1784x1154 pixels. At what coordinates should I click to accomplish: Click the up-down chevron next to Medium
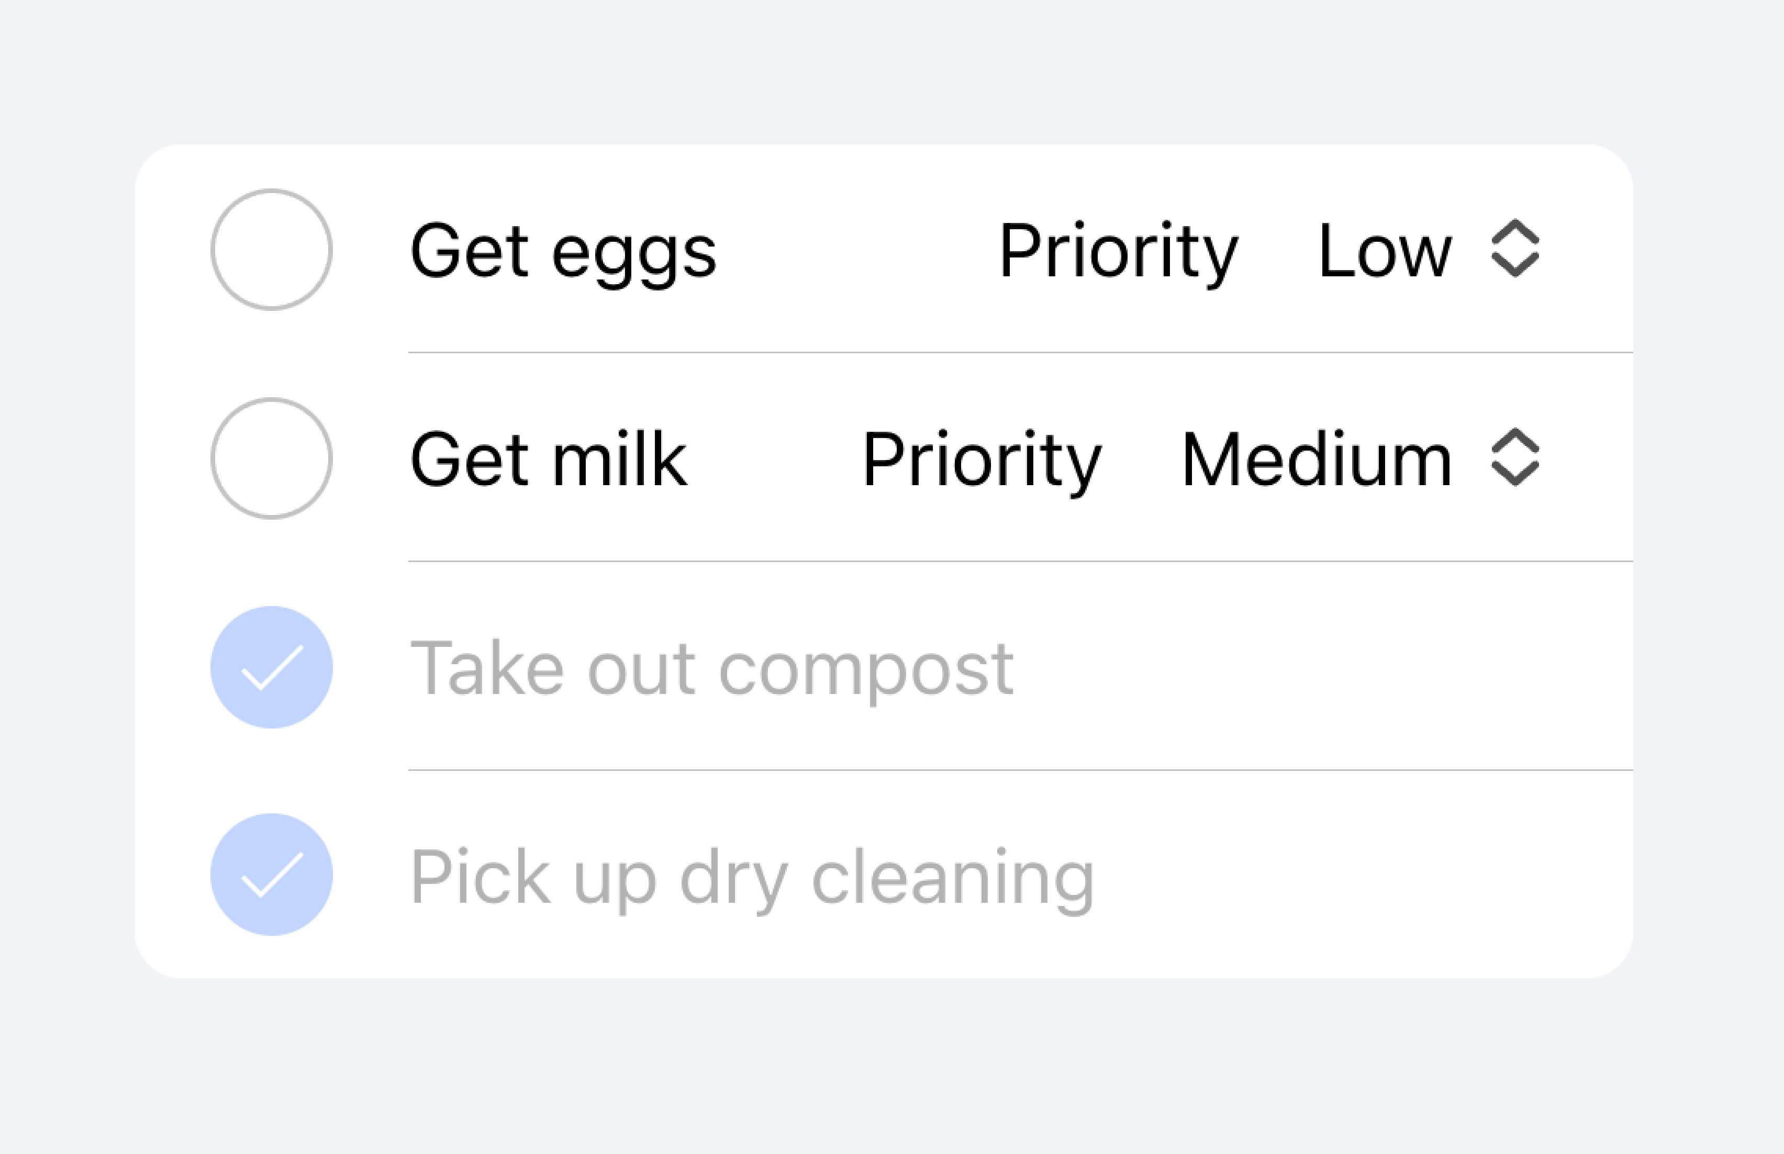pos(1515,457)
